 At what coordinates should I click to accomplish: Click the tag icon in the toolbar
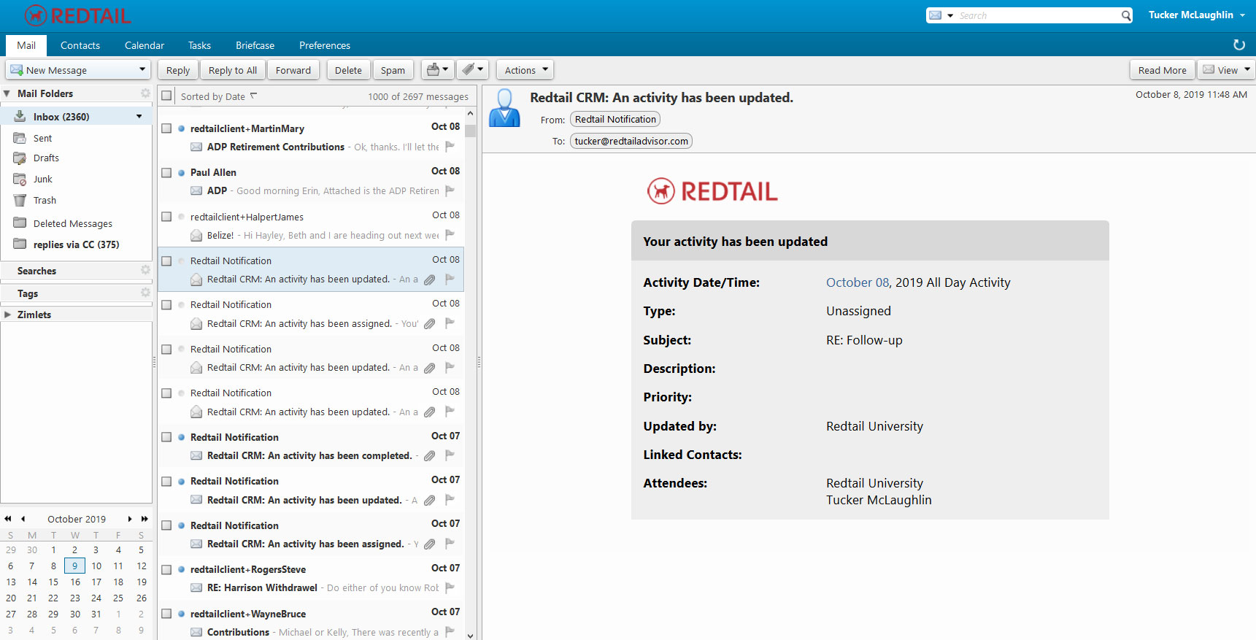(x=473, y=70)
